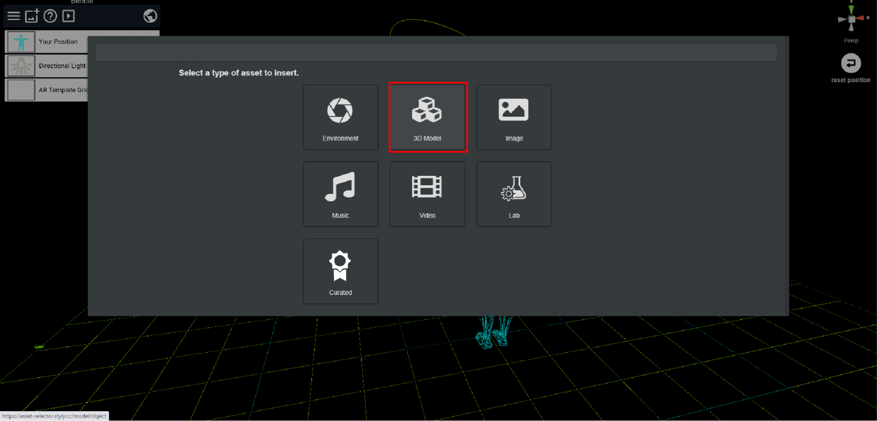
Task: Click the gizmo's center cube
Action: pos(852,19)
